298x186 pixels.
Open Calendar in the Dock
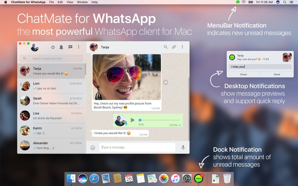pyautogui.click(x=129, y=179)
